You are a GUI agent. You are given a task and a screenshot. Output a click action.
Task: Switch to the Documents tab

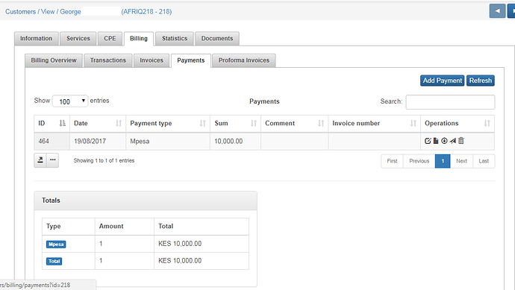click(x=217, y=38)
